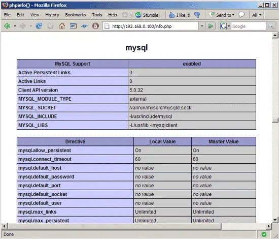
Task: Open the History menu
Action: [52, 15]
